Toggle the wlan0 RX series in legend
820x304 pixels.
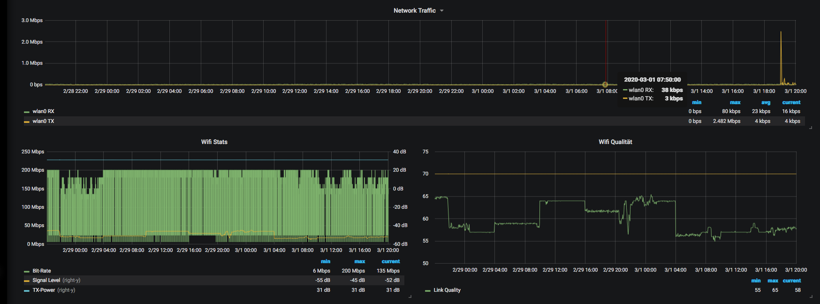[43, 111]
